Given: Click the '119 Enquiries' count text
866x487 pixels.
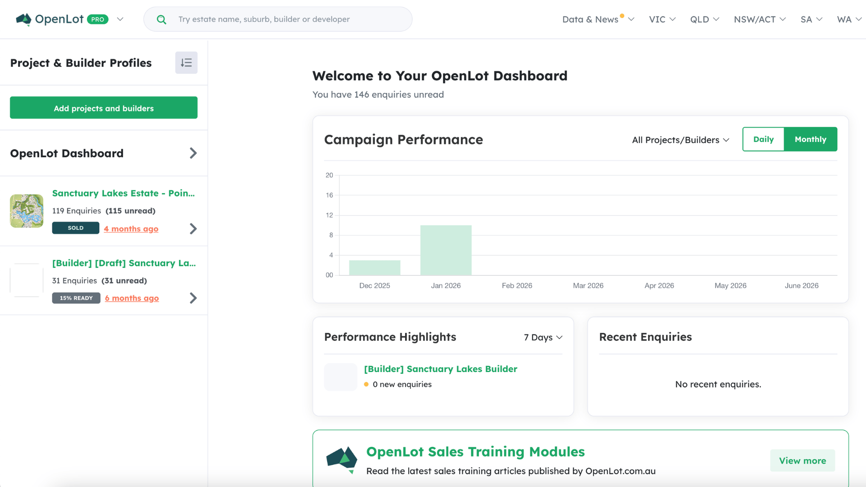Looking at the screenshot, I should pos(77,211).
